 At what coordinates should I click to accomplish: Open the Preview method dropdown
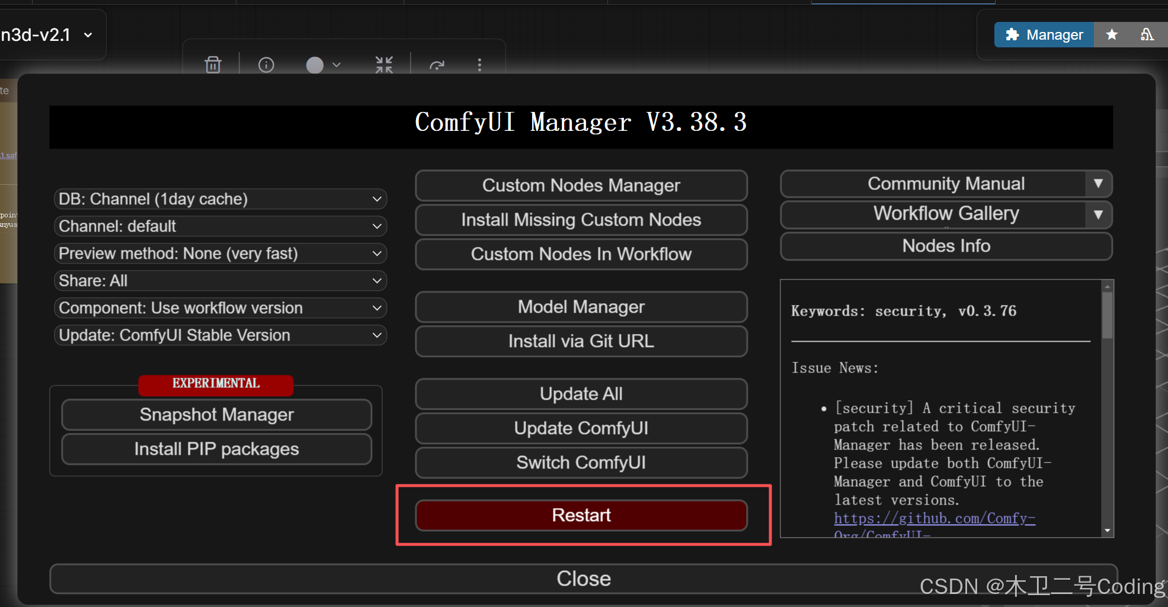tap(220, 253)
